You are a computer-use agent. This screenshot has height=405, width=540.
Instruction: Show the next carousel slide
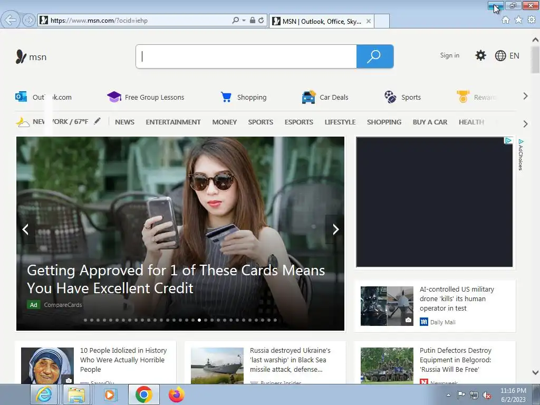pyautogui.click(x=336, y=229)
